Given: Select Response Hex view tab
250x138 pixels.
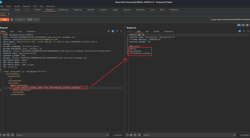Looking at the screenshot, I should (x=147, y=31).
